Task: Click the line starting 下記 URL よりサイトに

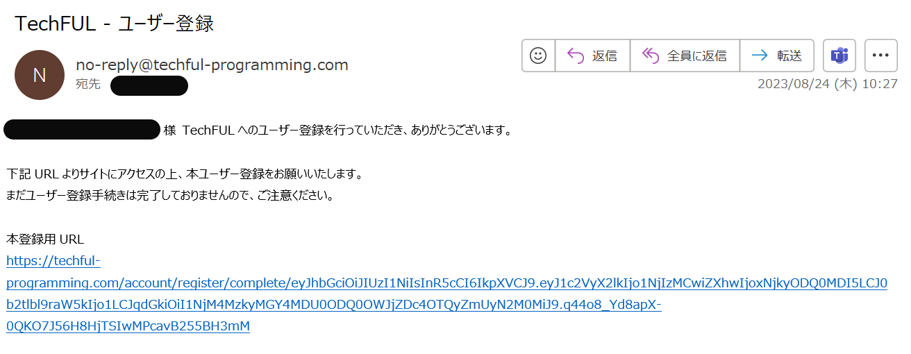Action: coord(185,174)
